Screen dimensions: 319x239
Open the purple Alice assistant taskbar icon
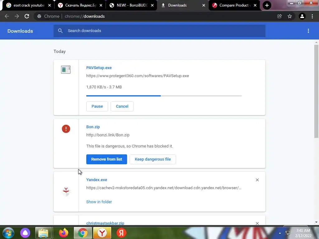(x=25, y=233)
